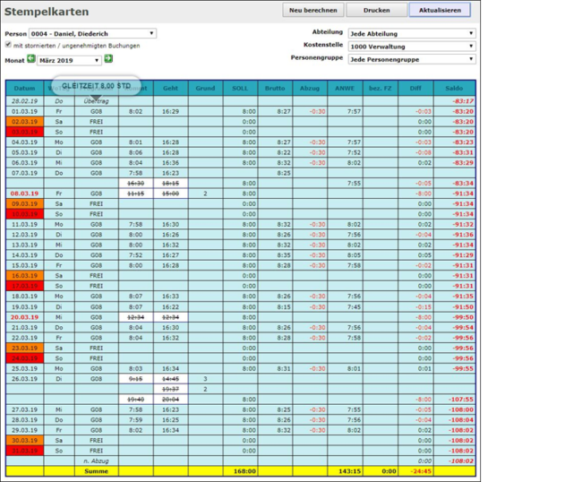The width and height of the screenshot is (582, 482).
Task: Click ANWE 7:45 on 19.03.19 row
Action: point(354,307)
